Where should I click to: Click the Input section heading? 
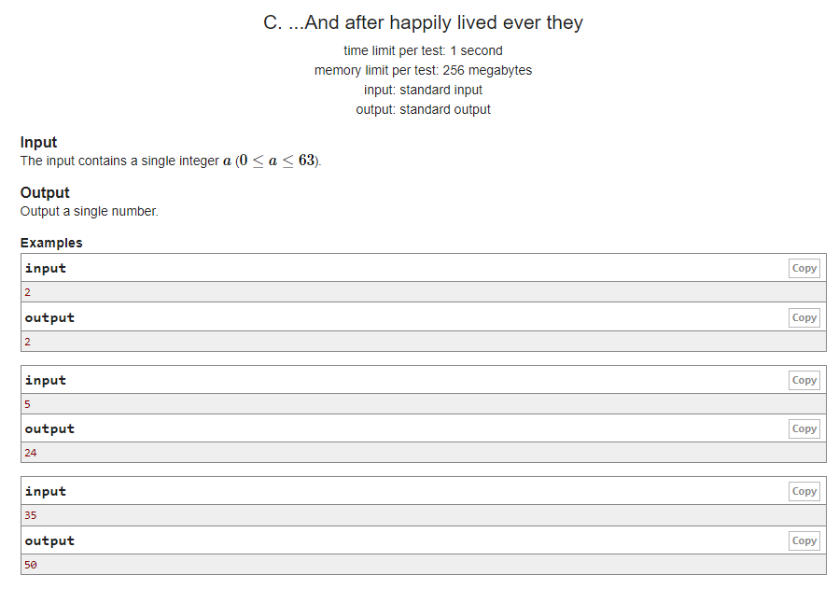pos(38,142)
